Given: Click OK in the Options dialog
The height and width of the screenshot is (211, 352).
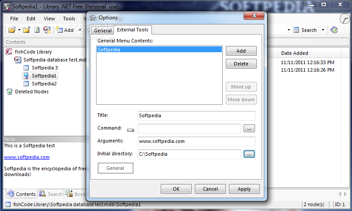Looking at the screenshot, I should point(176,189).
